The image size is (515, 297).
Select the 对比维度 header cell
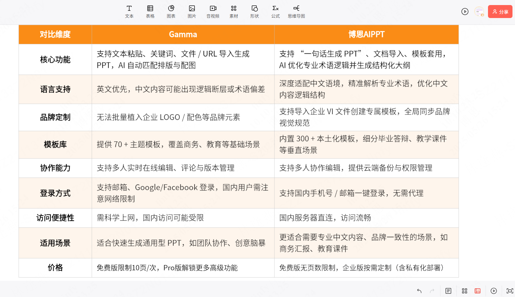tap(55, 35)
